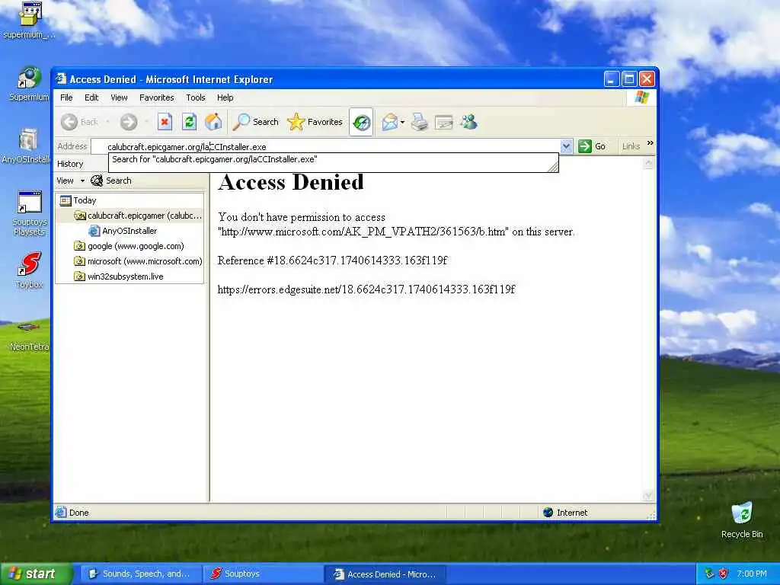The height and width of the screenshot is (585, 780).
Task: Click the first system tray icon
Action: [709, 574]
